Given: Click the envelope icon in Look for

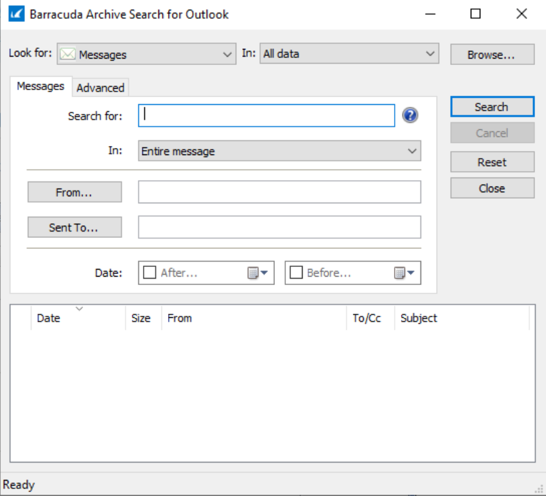Looking at the screenshot, I should (x=68, y=54).
